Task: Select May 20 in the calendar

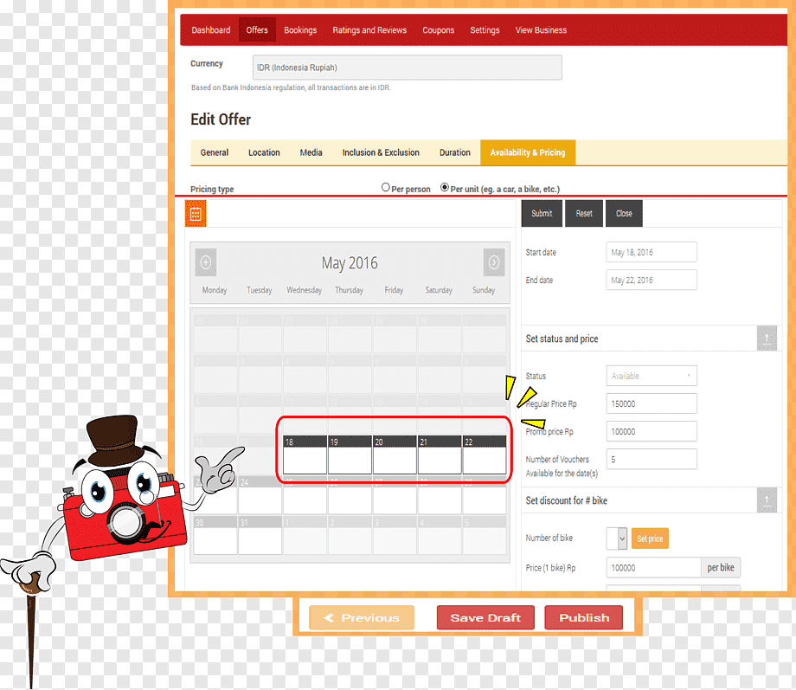Action: 395,455
